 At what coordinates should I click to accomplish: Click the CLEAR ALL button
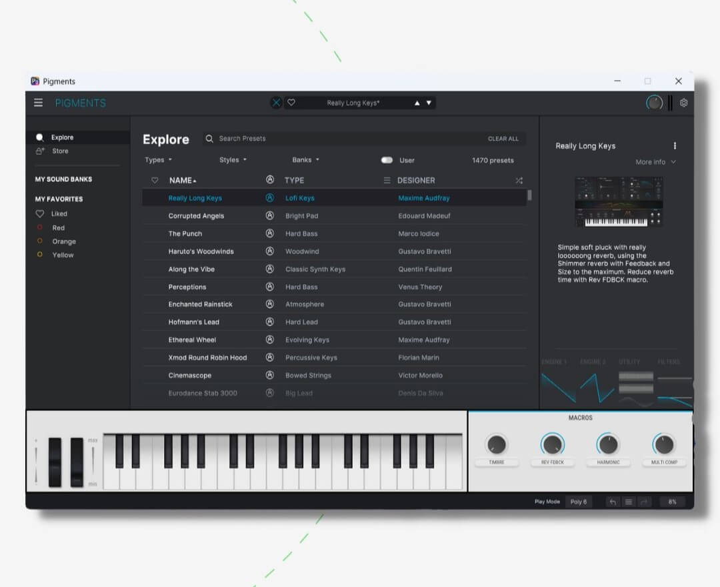(x=503, y=139)
